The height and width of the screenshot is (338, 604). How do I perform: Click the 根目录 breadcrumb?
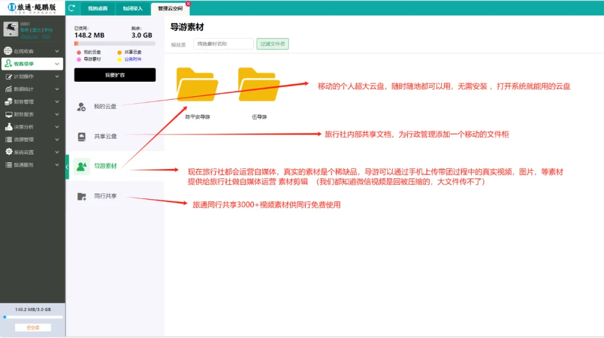[x=178, y=45]
